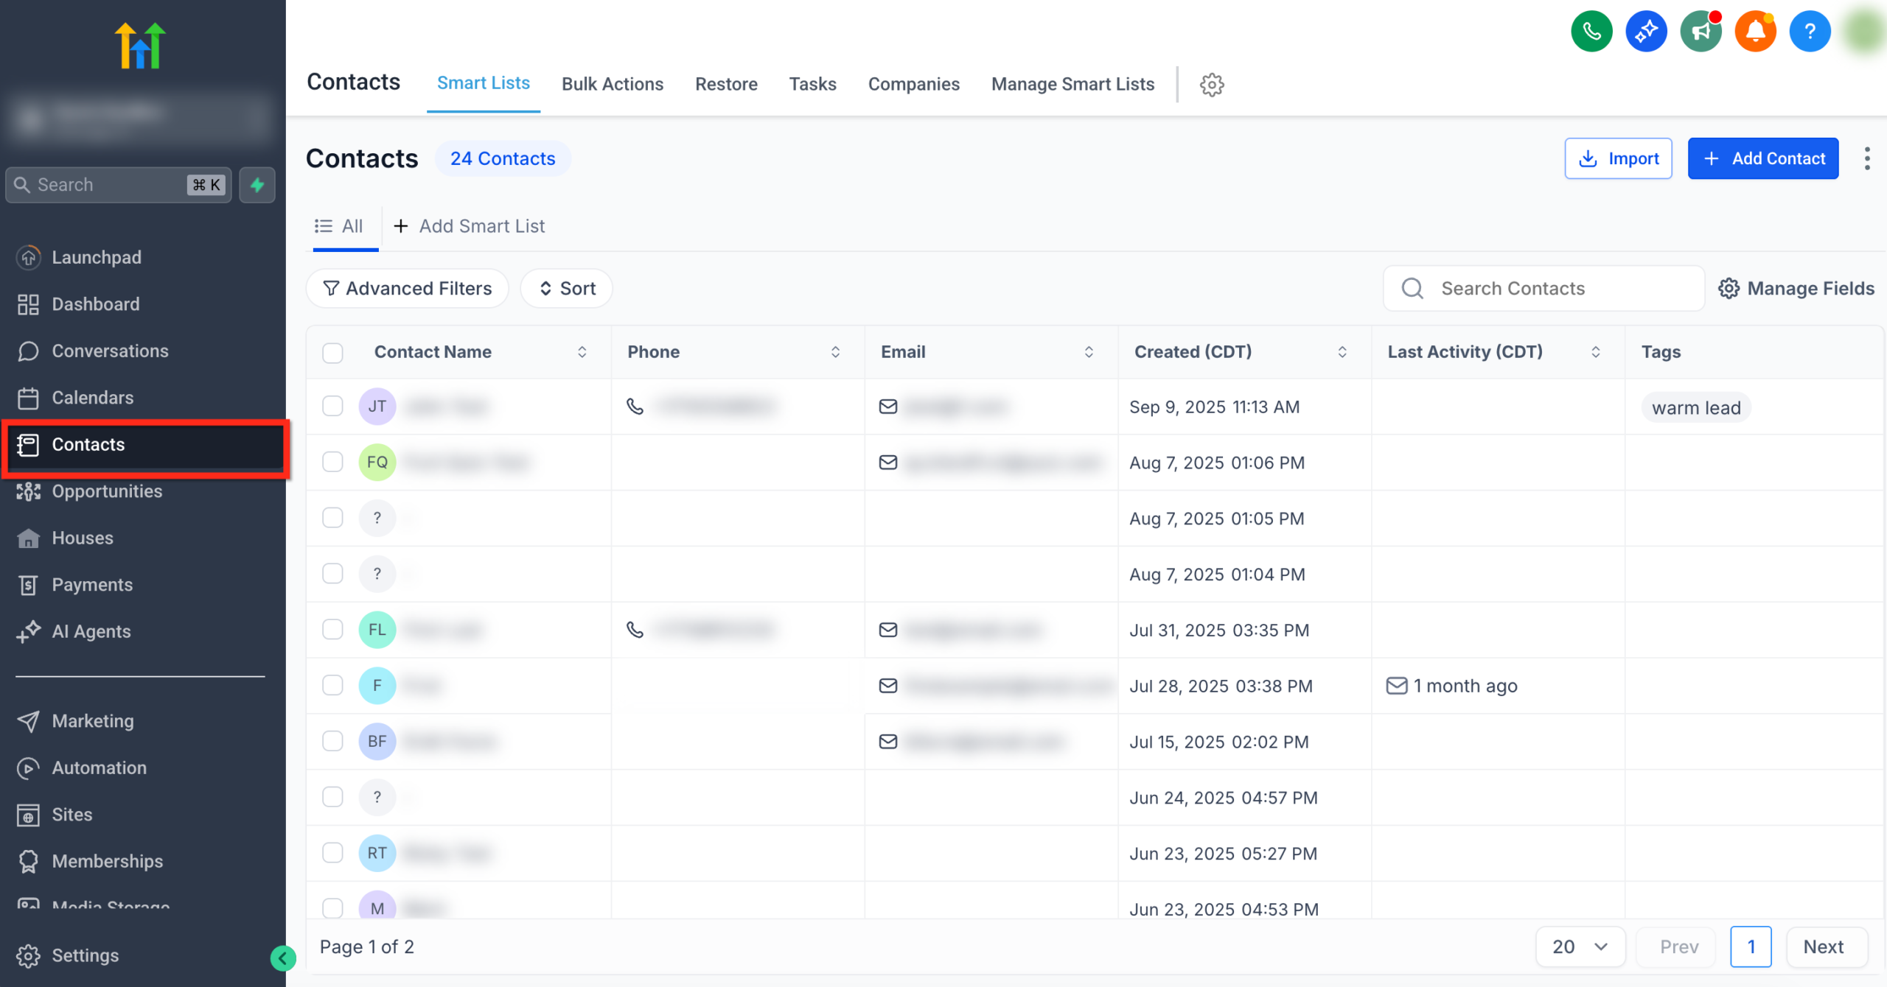The width and height of the screenshot is (1887, 987).
Task: Switch to the Bulk Actions tab
Action: point(612,84)
